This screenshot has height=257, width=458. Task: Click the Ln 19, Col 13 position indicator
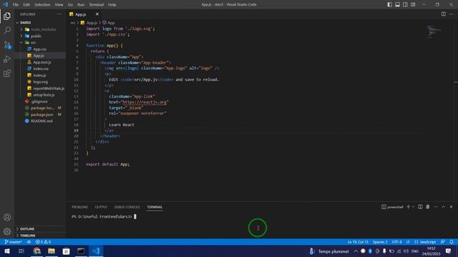(358, 242)
